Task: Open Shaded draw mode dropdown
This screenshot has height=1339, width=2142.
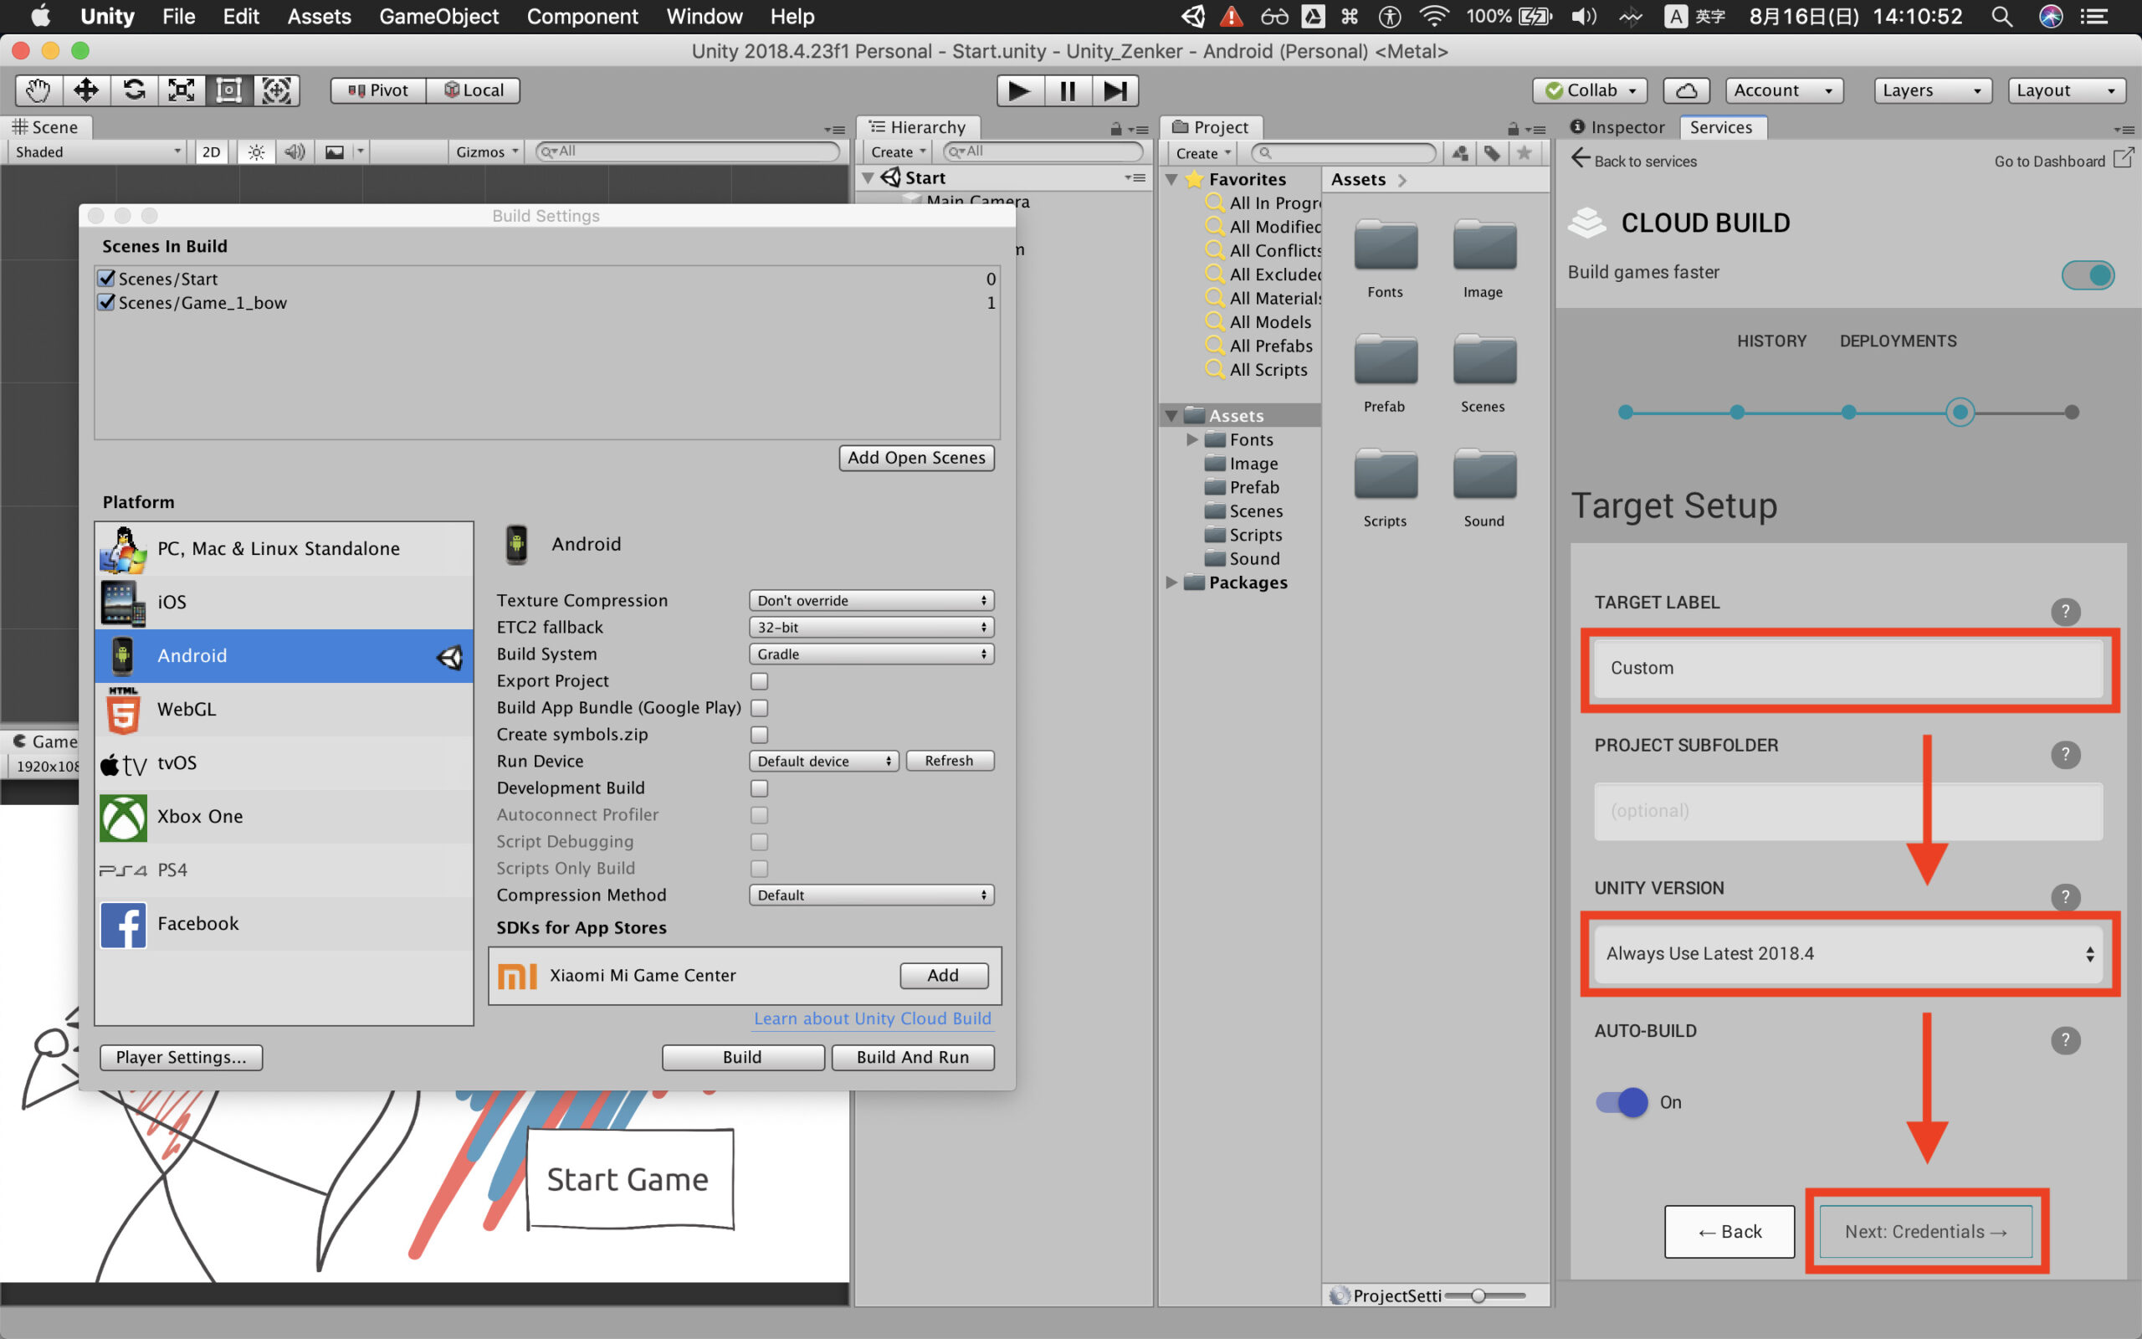Action: click(96, 152)
